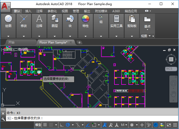The width and height of the screenshot is (179, 129).
Task: Toggle clean screen mode
Action: tap(169, 125)
